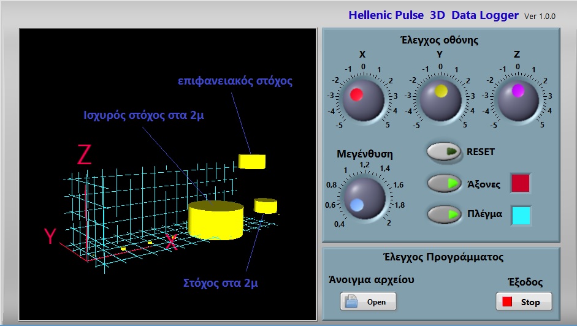Click the small yellow cylinder on right
The width and height of the screenshot is (577, 326).
tap(266, 205)
